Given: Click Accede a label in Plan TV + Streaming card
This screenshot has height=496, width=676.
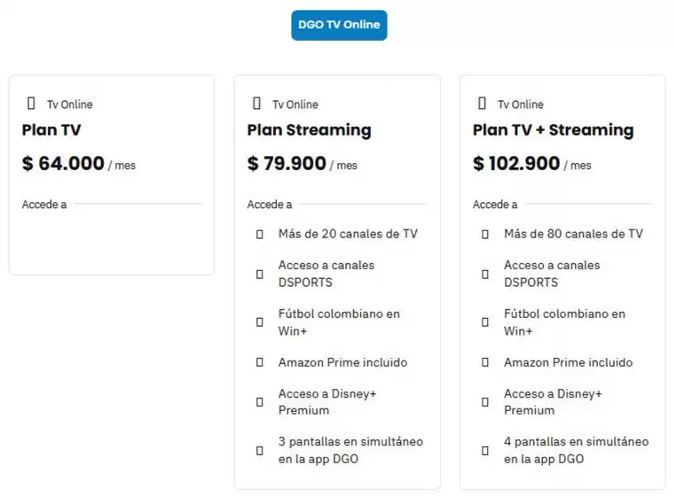Looking at the screenshot, I should point(495,205).
